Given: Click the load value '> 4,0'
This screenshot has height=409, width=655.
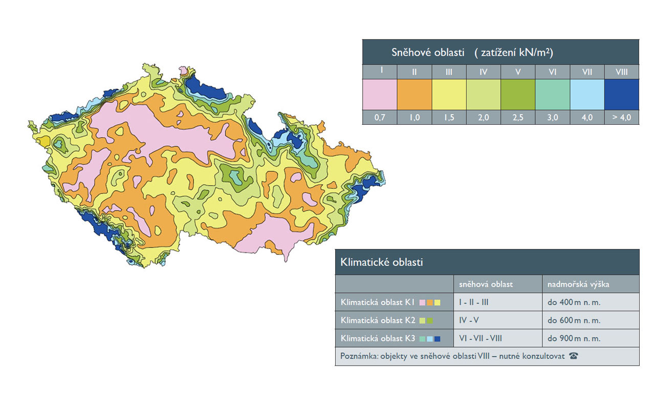Looking at the screenshot, I should (622, 117).
